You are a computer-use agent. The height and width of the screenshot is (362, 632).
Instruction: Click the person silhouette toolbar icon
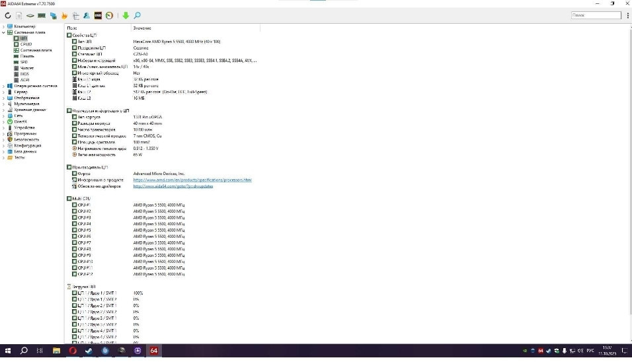[87, 15]
